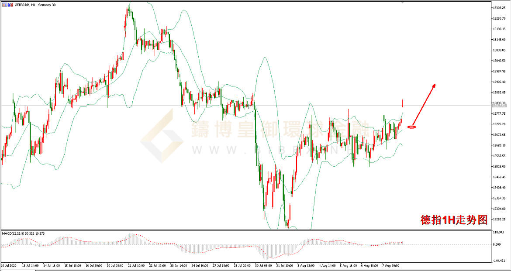Click the MACD 0.000 level label
The image size is (511, 271).
497,244
